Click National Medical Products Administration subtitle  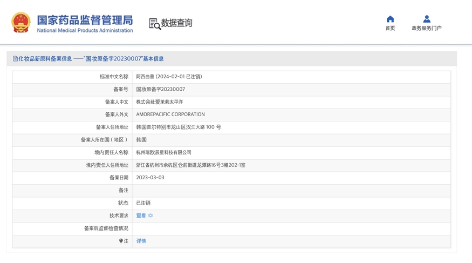pos(85,30)
